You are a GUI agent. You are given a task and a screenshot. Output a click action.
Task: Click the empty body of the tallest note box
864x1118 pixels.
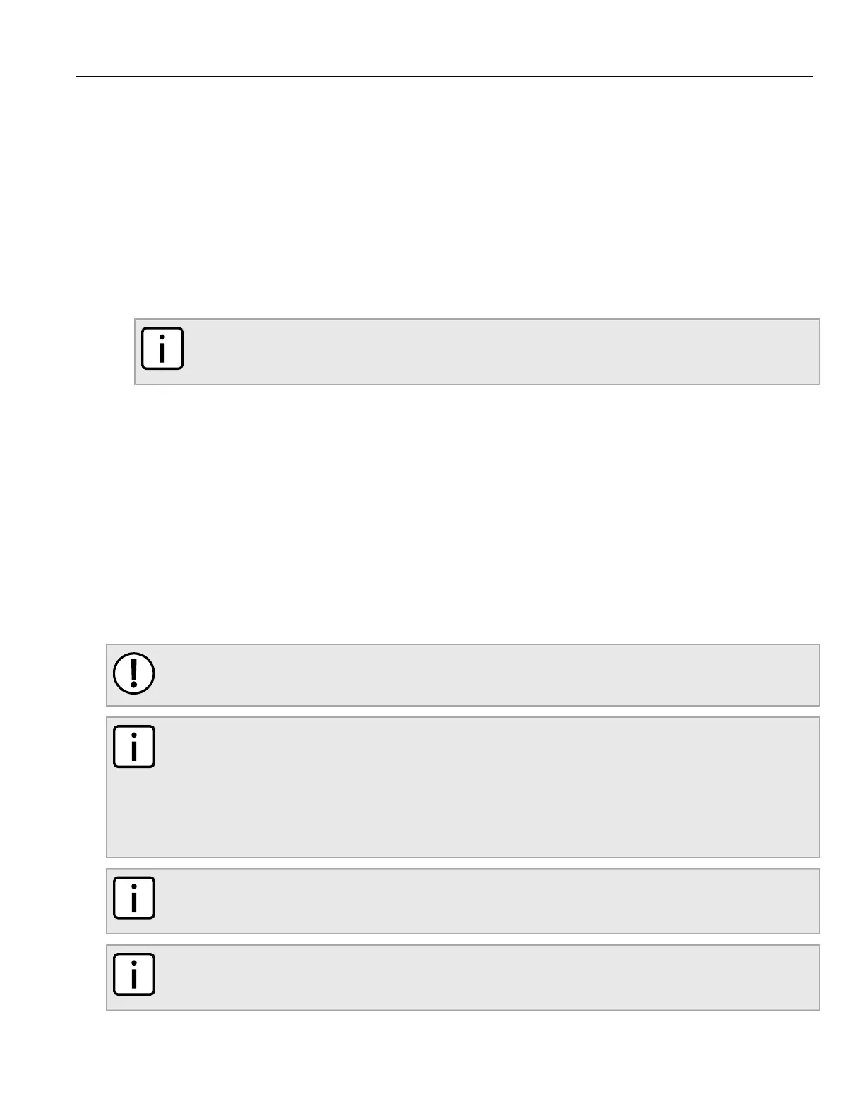point(487,787)
